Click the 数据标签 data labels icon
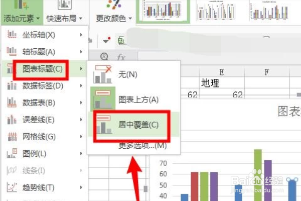This screenshot has width=301, height=201. tap(12, 85)
